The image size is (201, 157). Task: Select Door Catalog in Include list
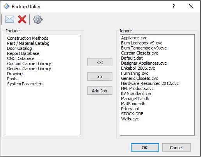pyautogui.click(x=20, y=48)
